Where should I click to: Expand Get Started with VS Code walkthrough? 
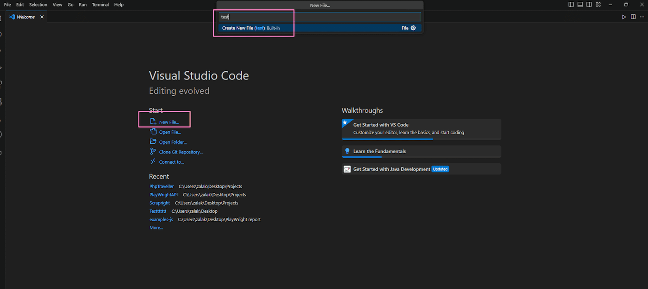point(421,129)
